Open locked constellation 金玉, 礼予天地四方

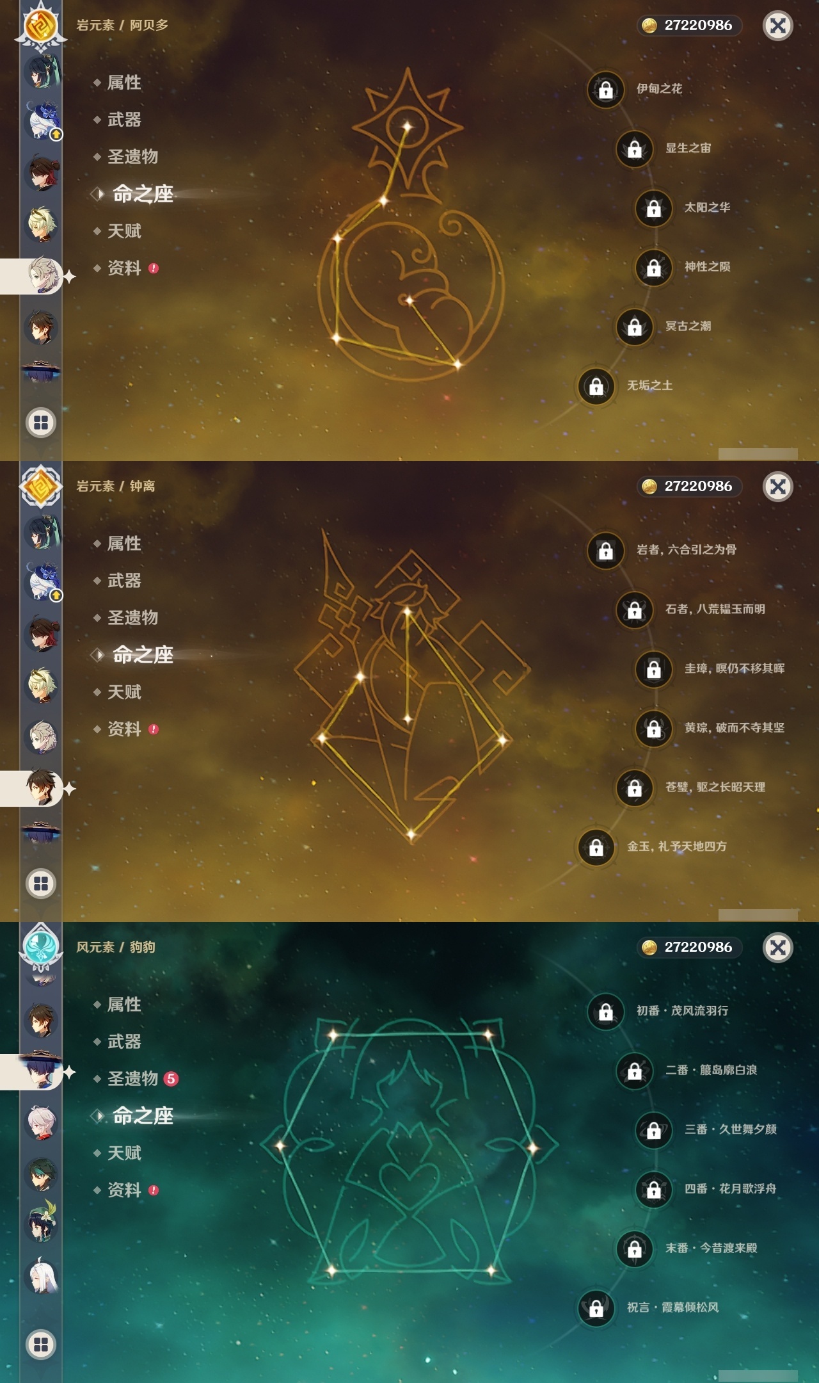click(x=596, y=847)
